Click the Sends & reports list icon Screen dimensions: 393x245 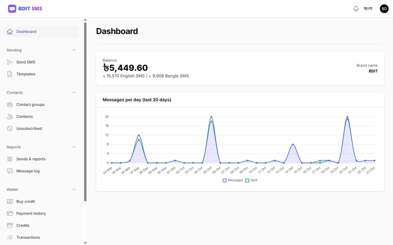[10, 159]
